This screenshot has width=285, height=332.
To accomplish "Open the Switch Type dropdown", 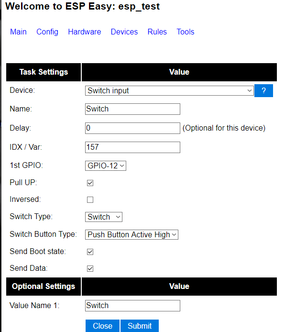I will (x=104, y=217).
